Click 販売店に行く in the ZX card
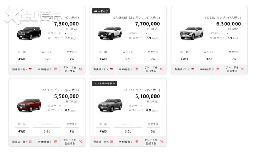This screenshot has width=255, height=153. point(21,69)
